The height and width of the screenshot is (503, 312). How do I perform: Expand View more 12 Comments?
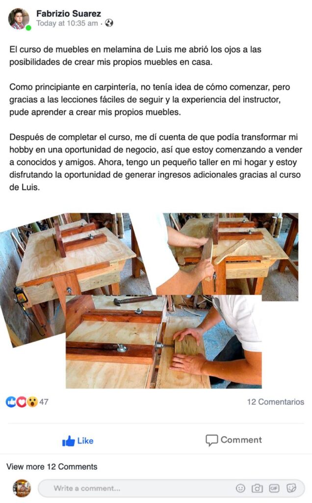pos(52,467)
